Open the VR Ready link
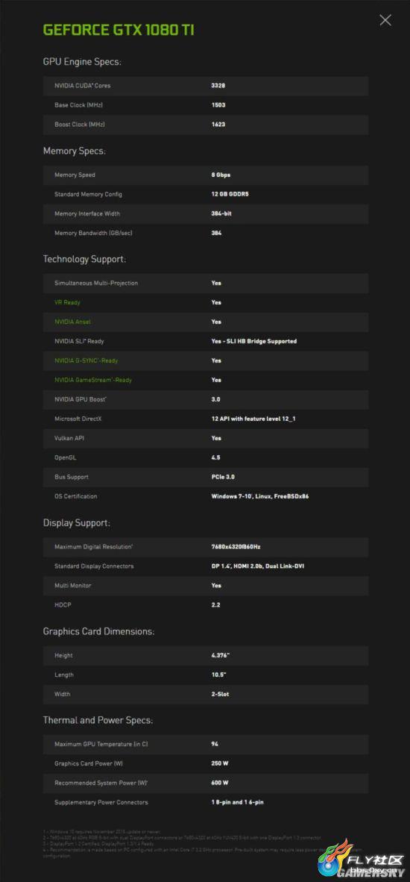 [67, 303]
